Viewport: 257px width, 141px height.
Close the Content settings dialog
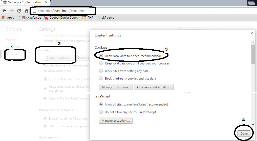coord(252,33)
